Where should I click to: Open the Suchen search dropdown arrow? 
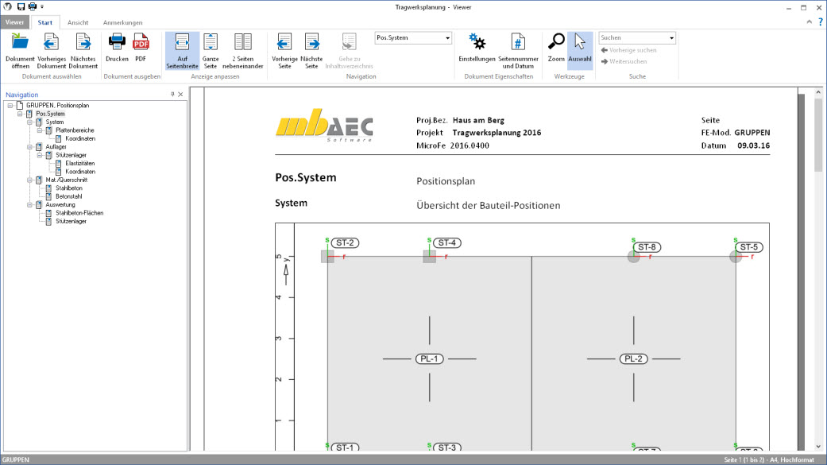(671, 38)
